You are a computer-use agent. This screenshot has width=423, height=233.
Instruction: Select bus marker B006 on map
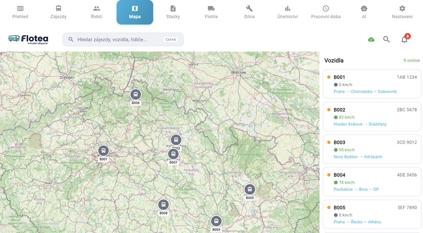click(x=136, y=95)
